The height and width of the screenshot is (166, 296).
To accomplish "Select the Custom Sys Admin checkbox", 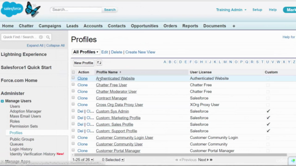I will point(73,111).
